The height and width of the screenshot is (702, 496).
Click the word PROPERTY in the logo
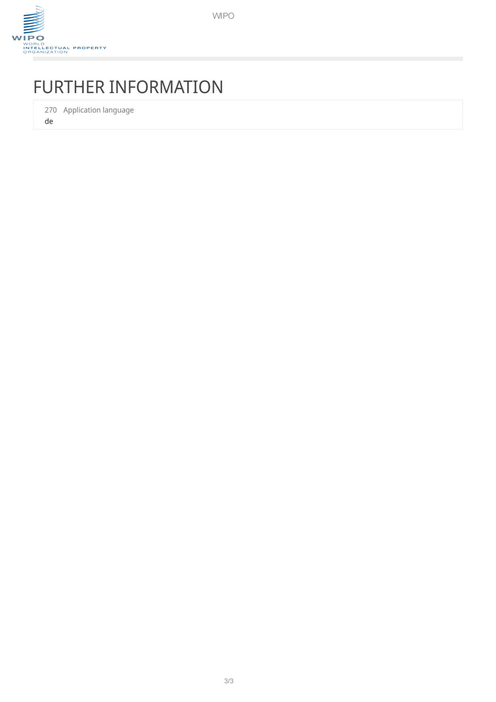click(90, 48)
